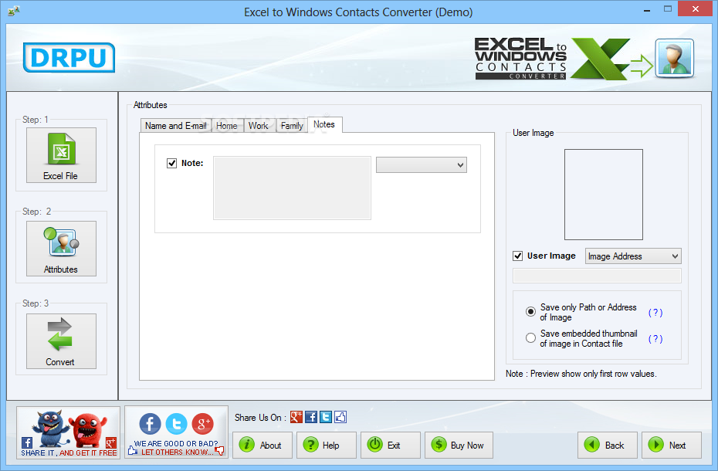Click help link for path option
The height and width of the screenshot is (471, 718).
(655, 313)
